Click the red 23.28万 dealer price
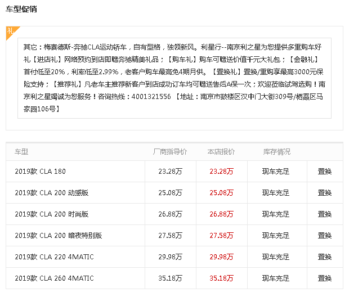Screen dimensions: 358x297 [221, 172]
